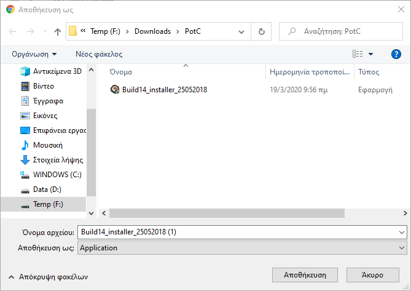Viewport: 411px width, 291px height.
Task: Click the Back navigation arrow
Action: point(12,31)
